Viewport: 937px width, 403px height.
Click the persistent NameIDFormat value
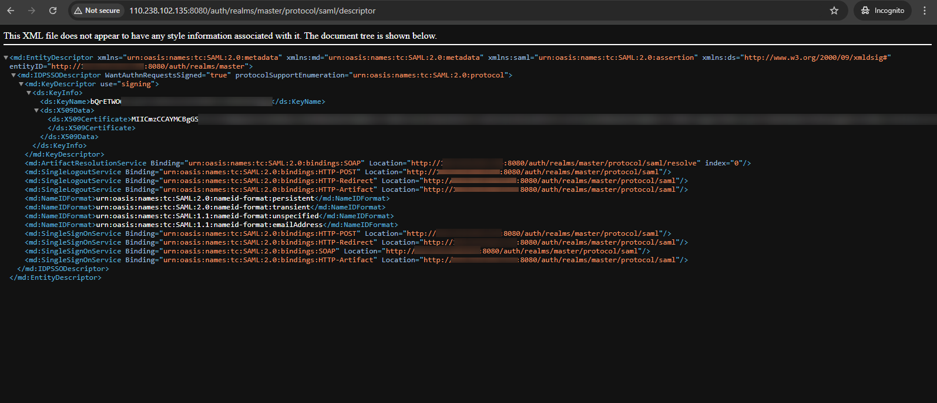[205, 198]
